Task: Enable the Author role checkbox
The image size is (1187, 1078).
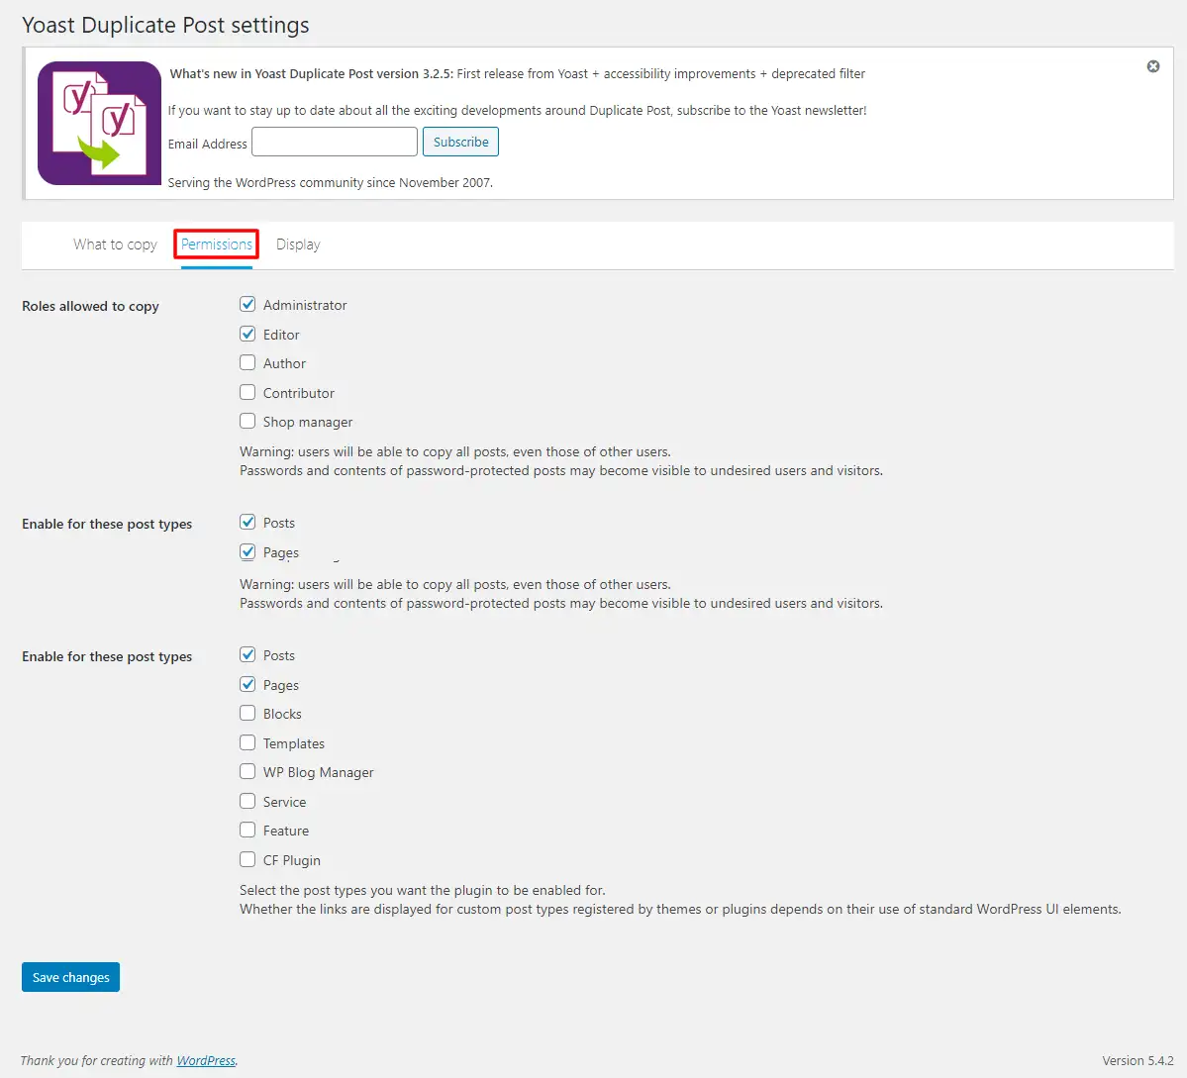Action: (247, 362)
